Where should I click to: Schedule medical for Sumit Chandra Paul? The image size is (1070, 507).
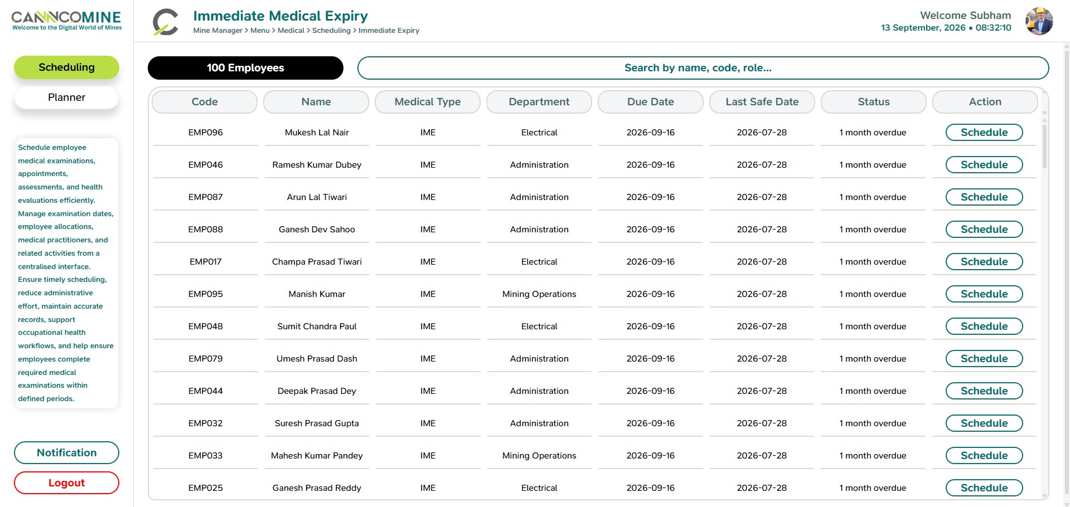click(984, 326)
